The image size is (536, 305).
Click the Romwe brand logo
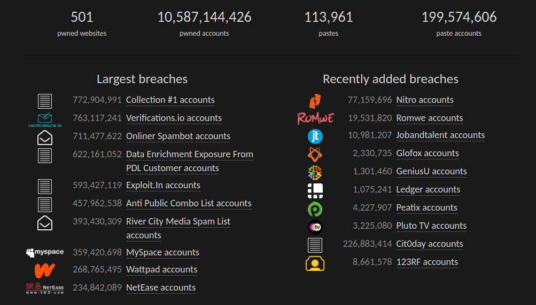pyautogui.click(x=315, y=118)
